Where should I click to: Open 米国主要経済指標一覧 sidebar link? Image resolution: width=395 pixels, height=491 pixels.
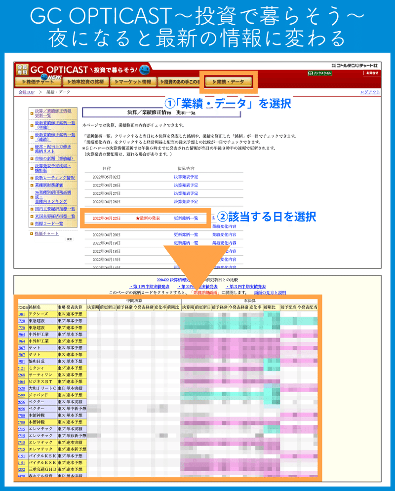55,216
